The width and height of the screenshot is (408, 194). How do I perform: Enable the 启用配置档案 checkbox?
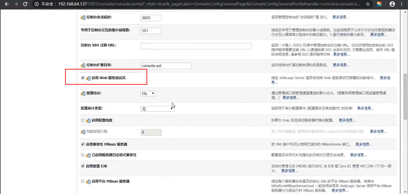(83, 120)
